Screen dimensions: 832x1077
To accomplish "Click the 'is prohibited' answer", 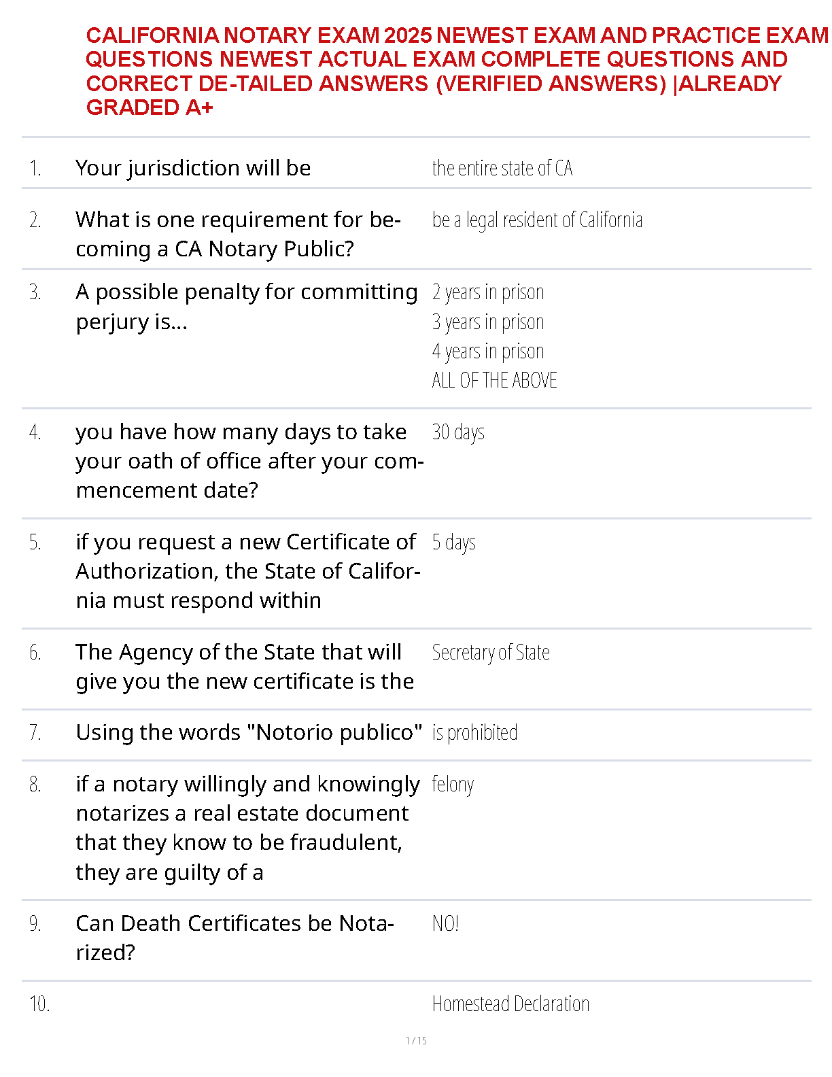I will click(x=474, y=732).
